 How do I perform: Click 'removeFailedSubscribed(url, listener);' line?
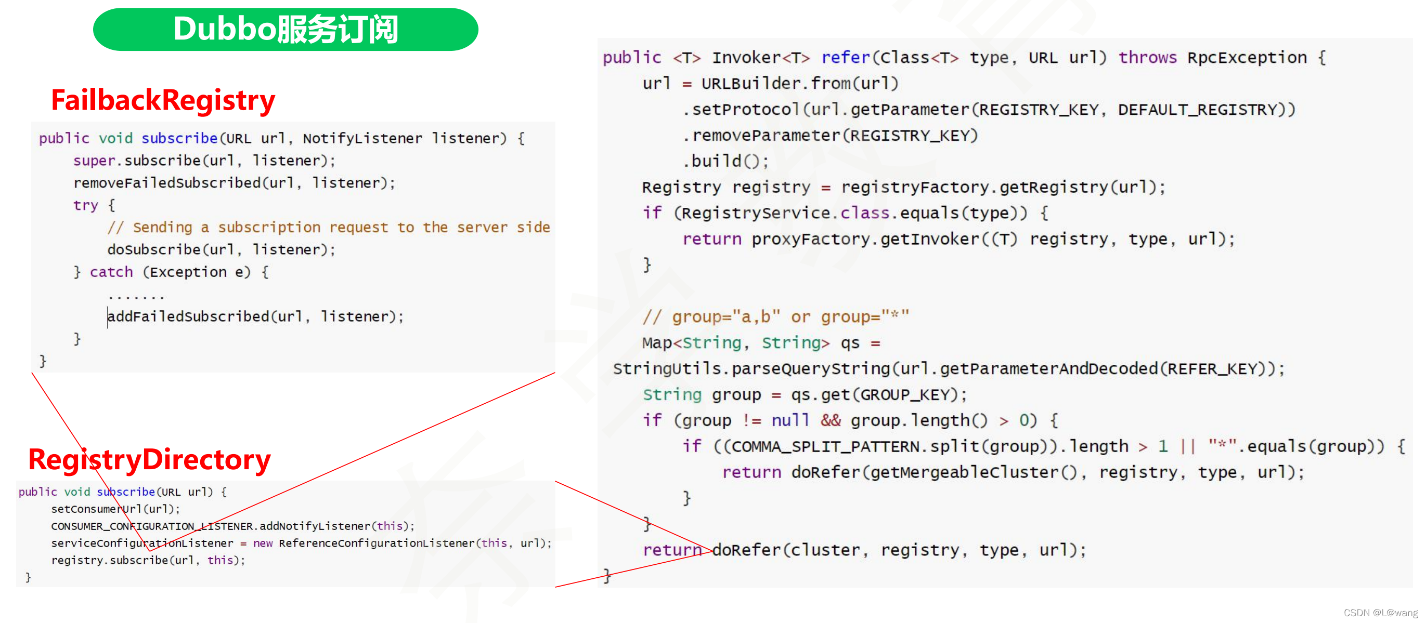(x=234, y=182)
